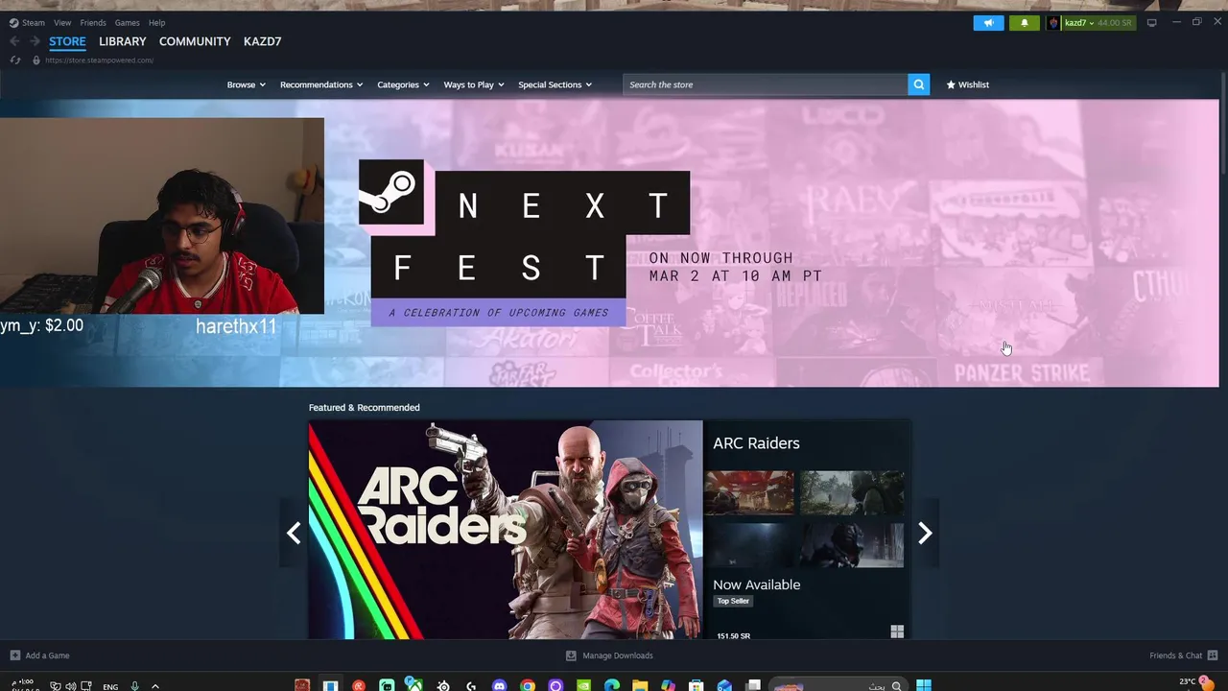Screen dimensions: 1228x691
Task: Switch to the LIBRARY tab
Action: [x=123, y=41]
